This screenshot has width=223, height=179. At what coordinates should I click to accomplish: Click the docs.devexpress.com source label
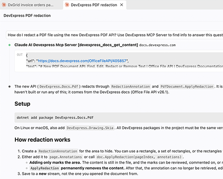(157, 45)
